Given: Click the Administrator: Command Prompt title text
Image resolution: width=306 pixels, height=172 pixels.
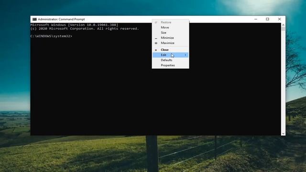Looking at the screenshot, I should click(61, 19).
